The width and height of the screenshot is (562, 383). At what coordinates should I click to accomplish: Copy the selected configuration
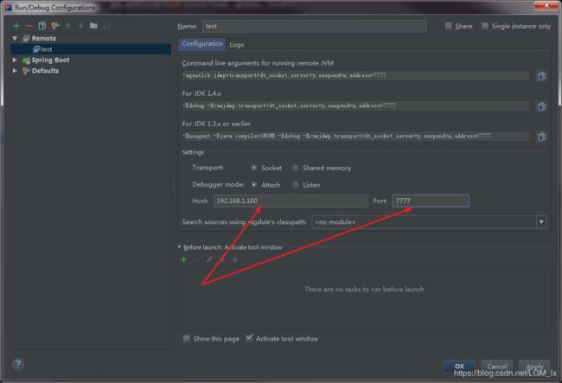point(42,26)
